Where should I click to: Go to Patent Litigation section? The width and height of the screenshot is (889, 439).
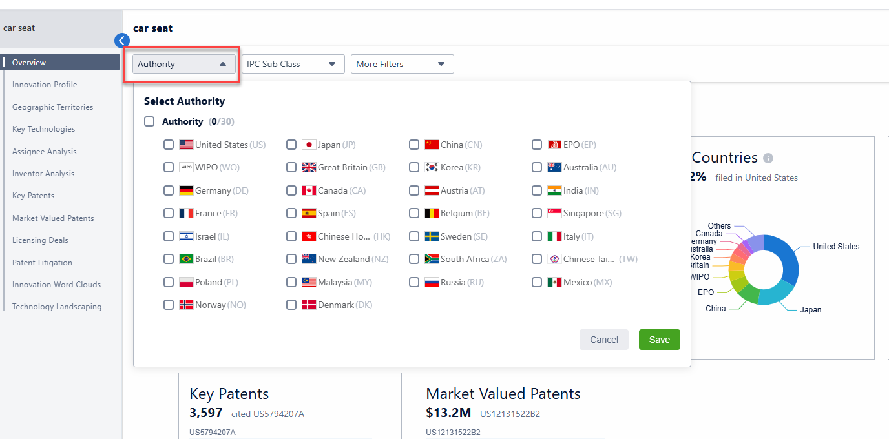pyautogui.click(x=42, y=263)
